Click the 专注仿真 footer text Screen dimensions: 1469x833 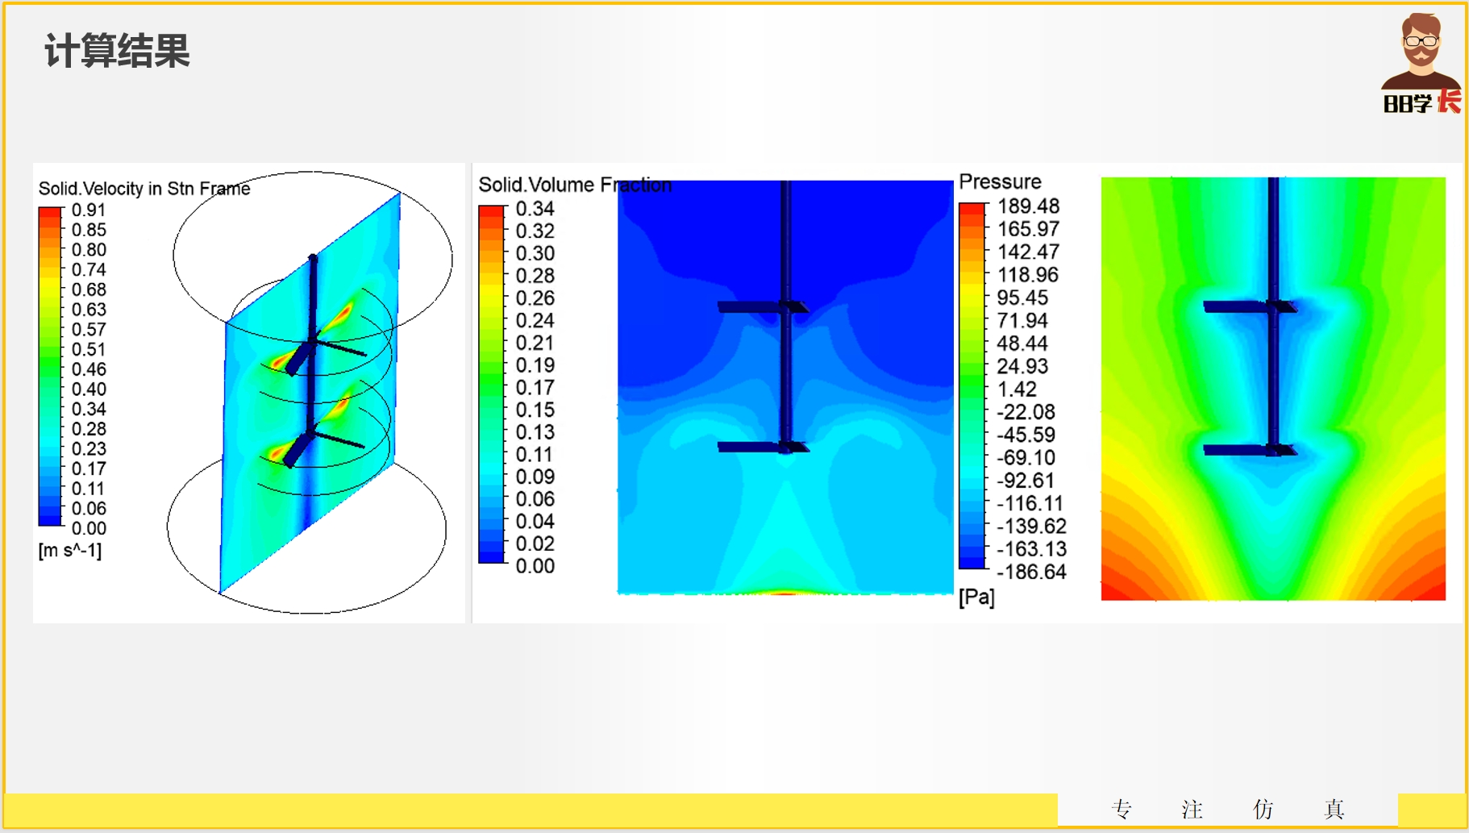[1227, 809]
